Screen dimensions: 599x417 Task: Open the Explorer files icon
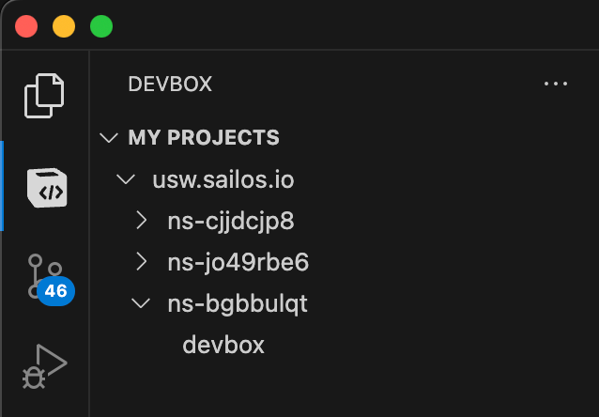pos(44,96)
